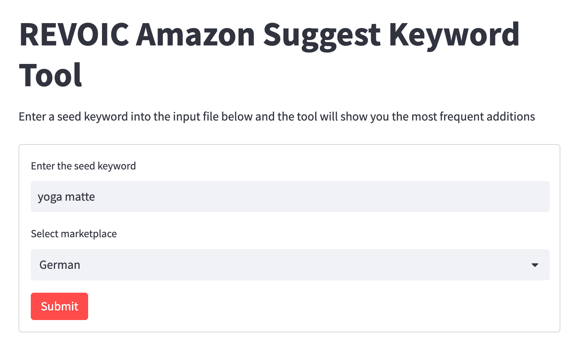Click the 'Select marketplace' label

(x=74, y=234)
